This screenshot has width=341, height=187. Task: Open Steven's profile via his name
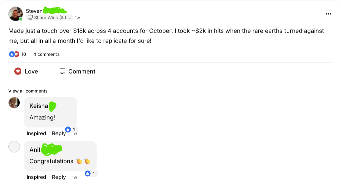click(34, 11)
